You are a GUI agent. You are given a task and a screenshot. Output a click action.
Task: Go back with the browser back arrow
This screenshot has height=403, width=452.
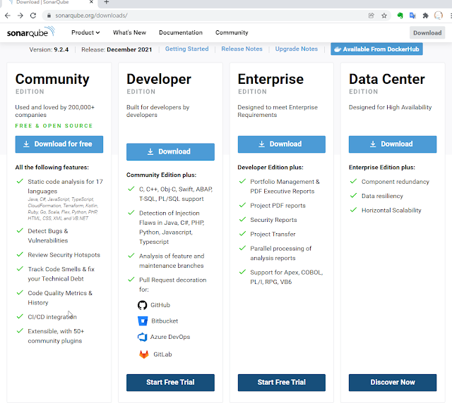tap(8, 15)
